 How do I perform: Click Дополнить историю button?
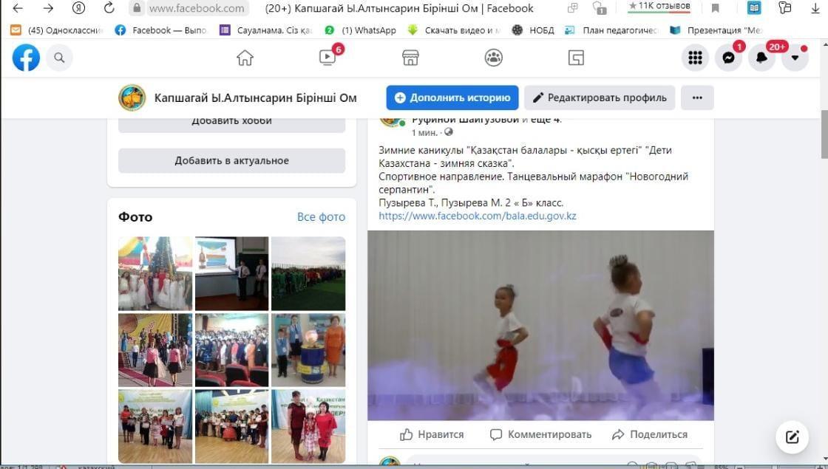pos(452,97)
